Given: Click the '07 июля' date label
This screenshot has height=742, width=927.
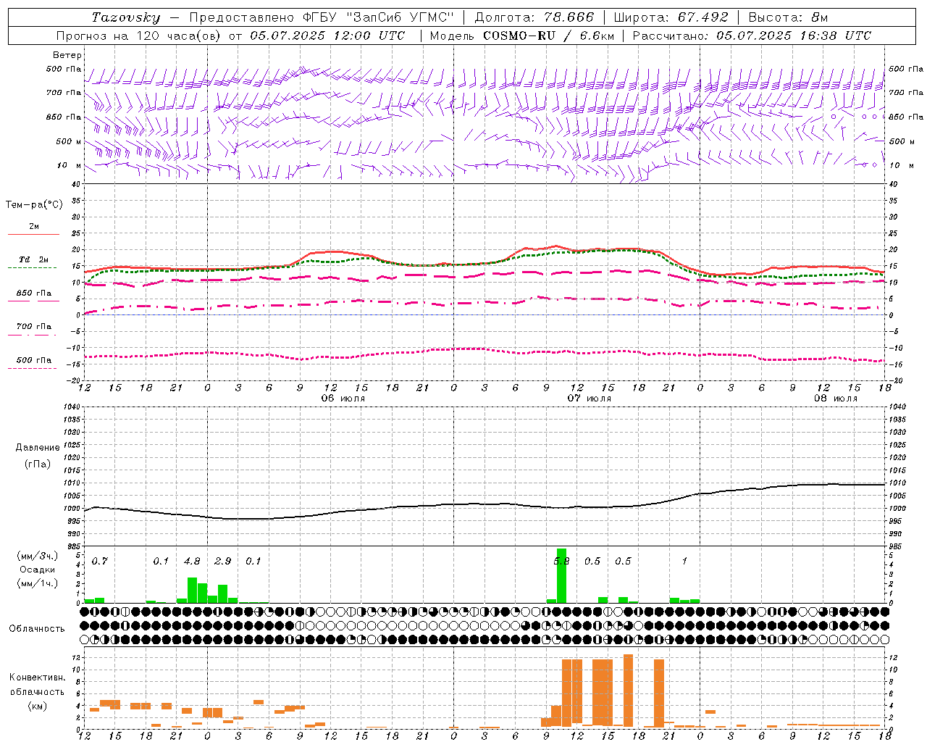Looking at the screenshot, I should pos(590,399).
